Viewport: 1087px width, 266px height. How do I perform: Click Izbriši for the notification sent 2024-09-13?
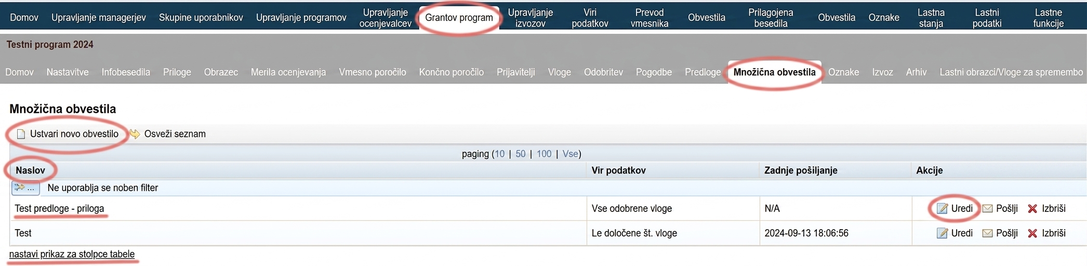pos(1053,233)
